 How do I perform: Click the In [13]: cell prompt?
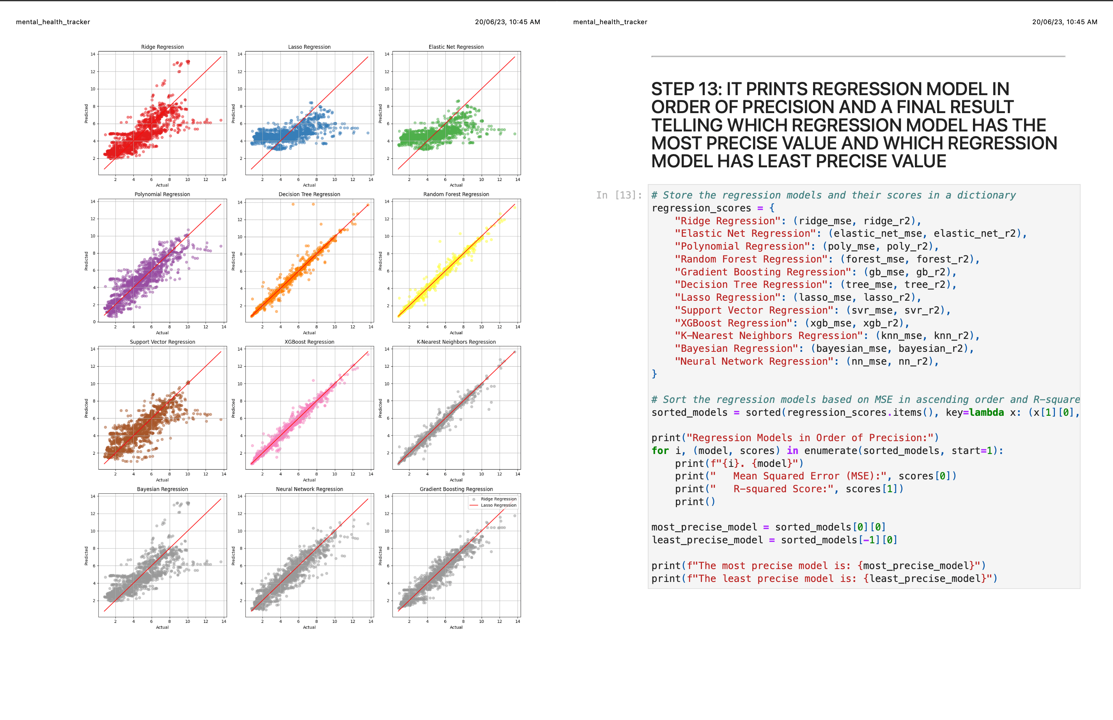click(619, 195)
